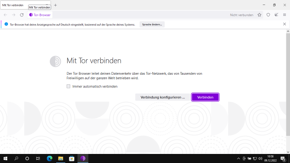Open the Windows Start menu
Screen dimensions: 290x163
(5, 158)
